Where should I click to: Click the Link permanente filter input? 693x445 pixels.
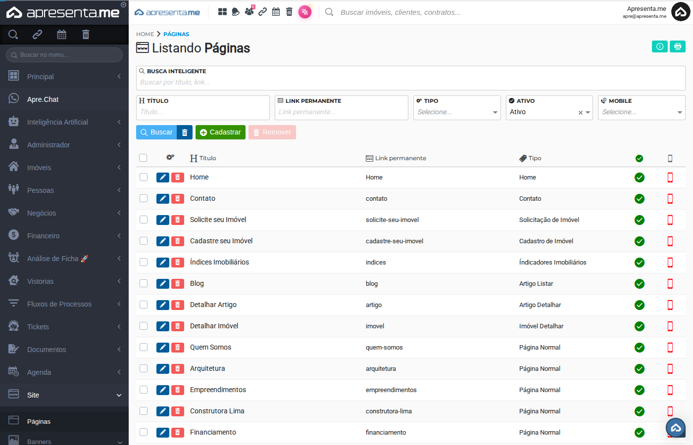point(342,108)
